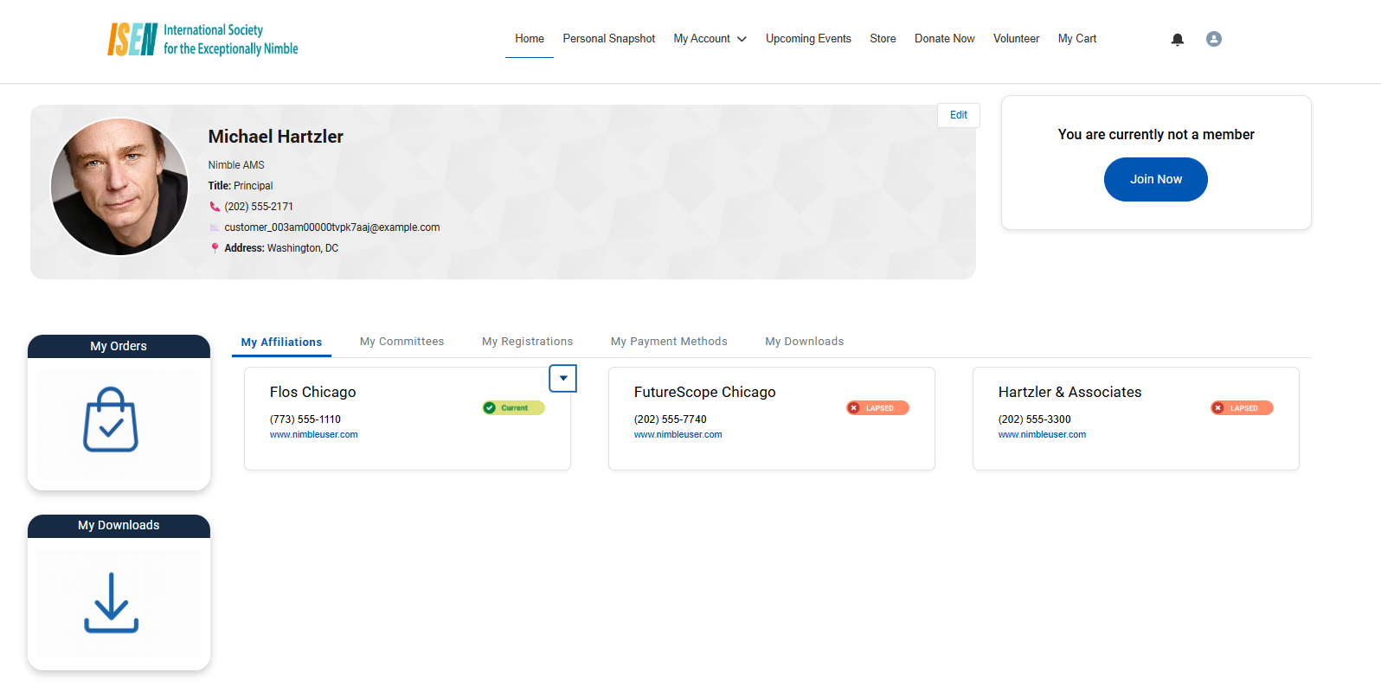The height and width of the screenshot is (685, 1381).
Task: Click the Lapsed badge on FutureScope Chicago
Action: point(877,408)
